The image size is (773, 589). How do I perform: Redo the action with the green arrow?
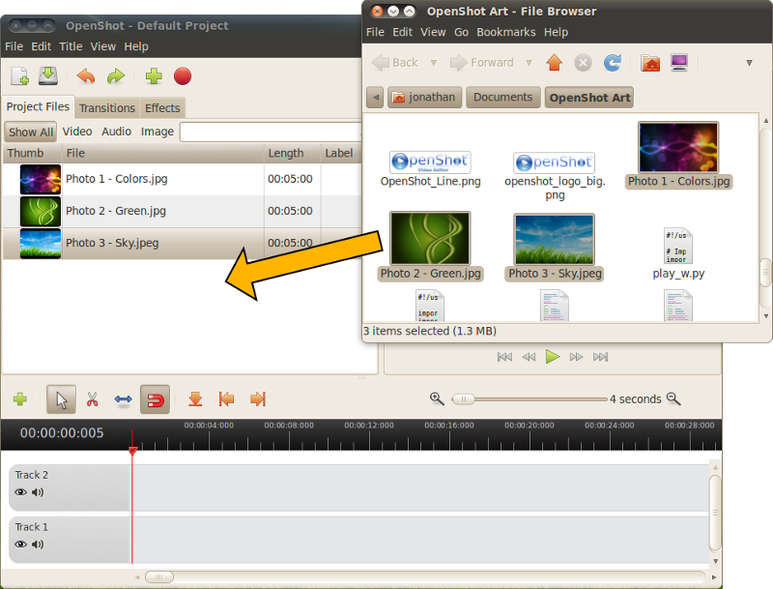tap(116, 76)
